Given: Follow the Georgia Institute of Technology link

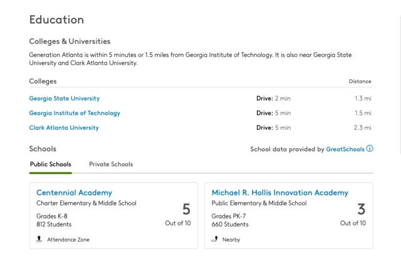Looking at the screenshot, I should 75,113.
